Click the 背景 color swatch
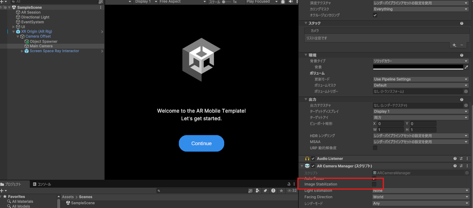 pos(418,67)
